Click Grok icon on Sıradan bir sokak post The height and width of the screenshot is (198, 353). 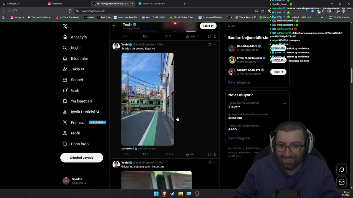tap(210, 45)
